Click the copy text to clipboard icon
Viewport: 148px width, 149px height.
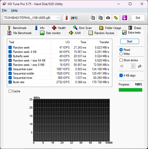pos(93,18)
